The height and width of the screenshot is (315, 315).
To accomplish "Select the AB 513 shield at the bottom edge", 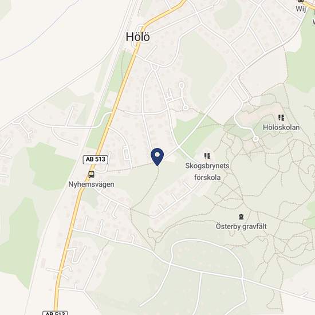I will click(55, 313).
